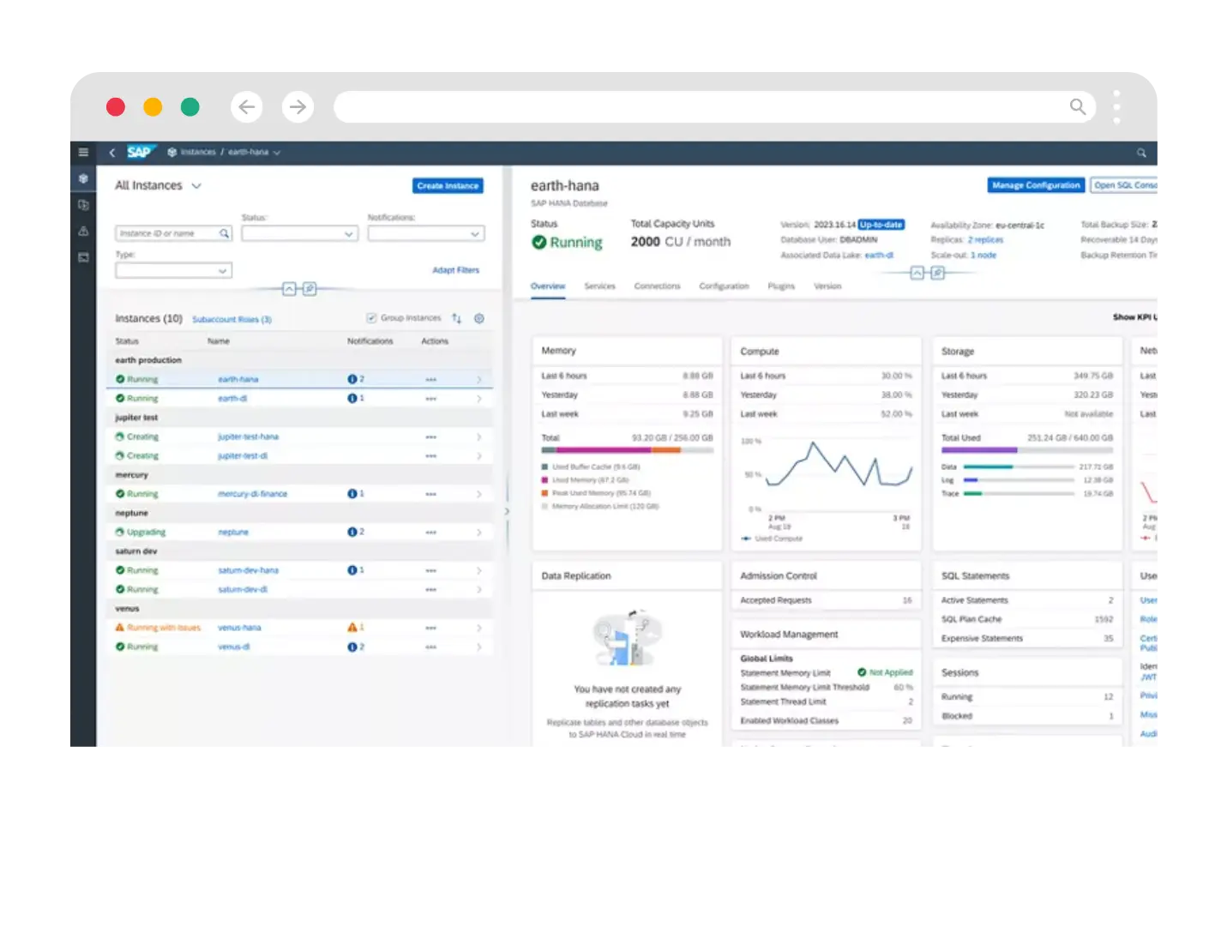Click the 2 replicas link
Viewport: 1209px width, 933px height.
point(985,240)
